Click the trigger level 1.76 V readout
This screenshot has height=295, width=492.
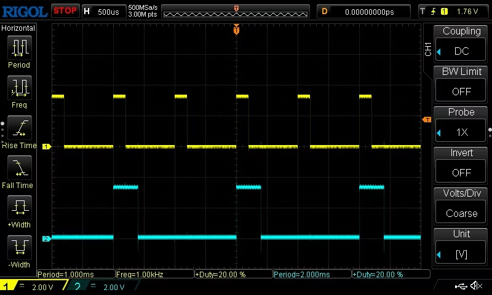point(467,12)
